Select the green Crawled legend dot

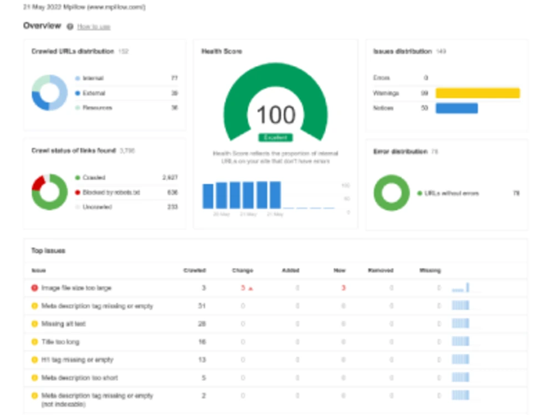point(78,178)
